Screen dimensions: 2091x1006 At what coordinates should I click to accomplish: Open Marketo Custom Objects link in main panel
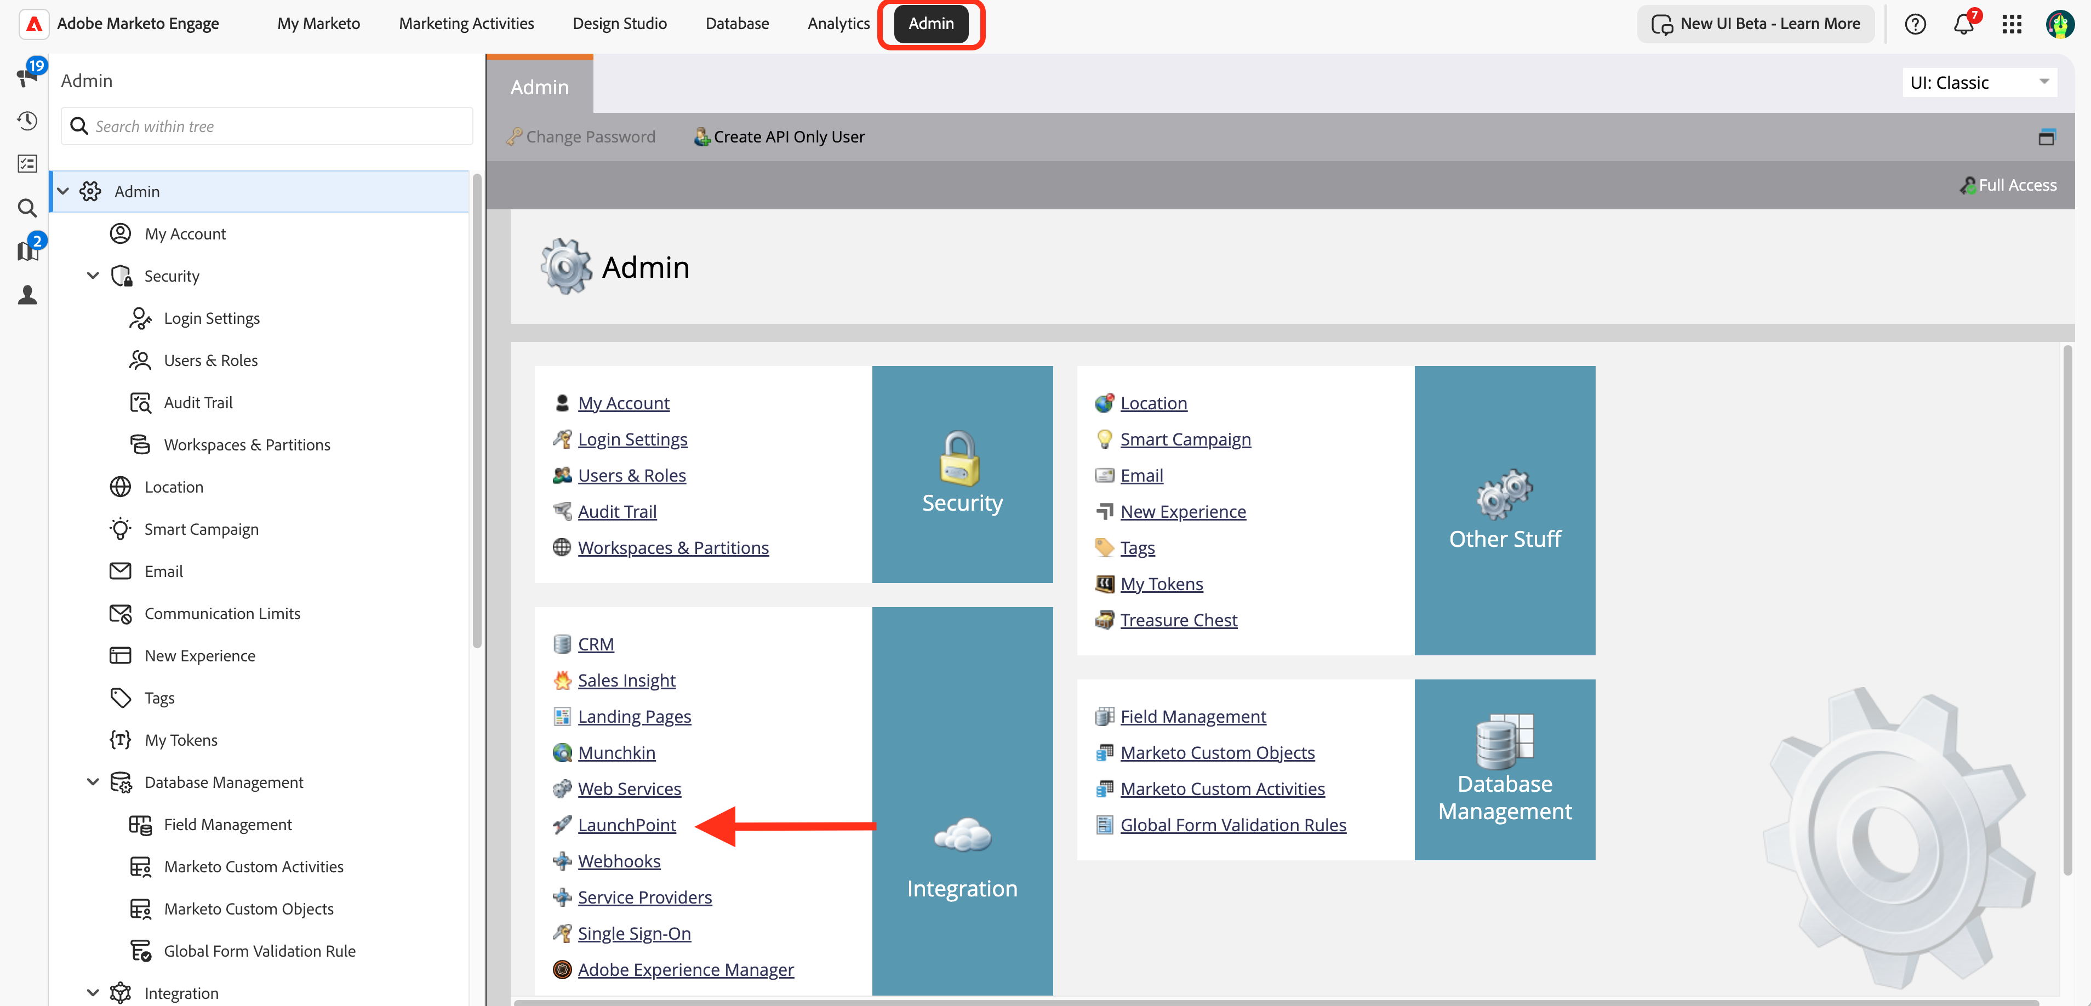[1217, 753]
